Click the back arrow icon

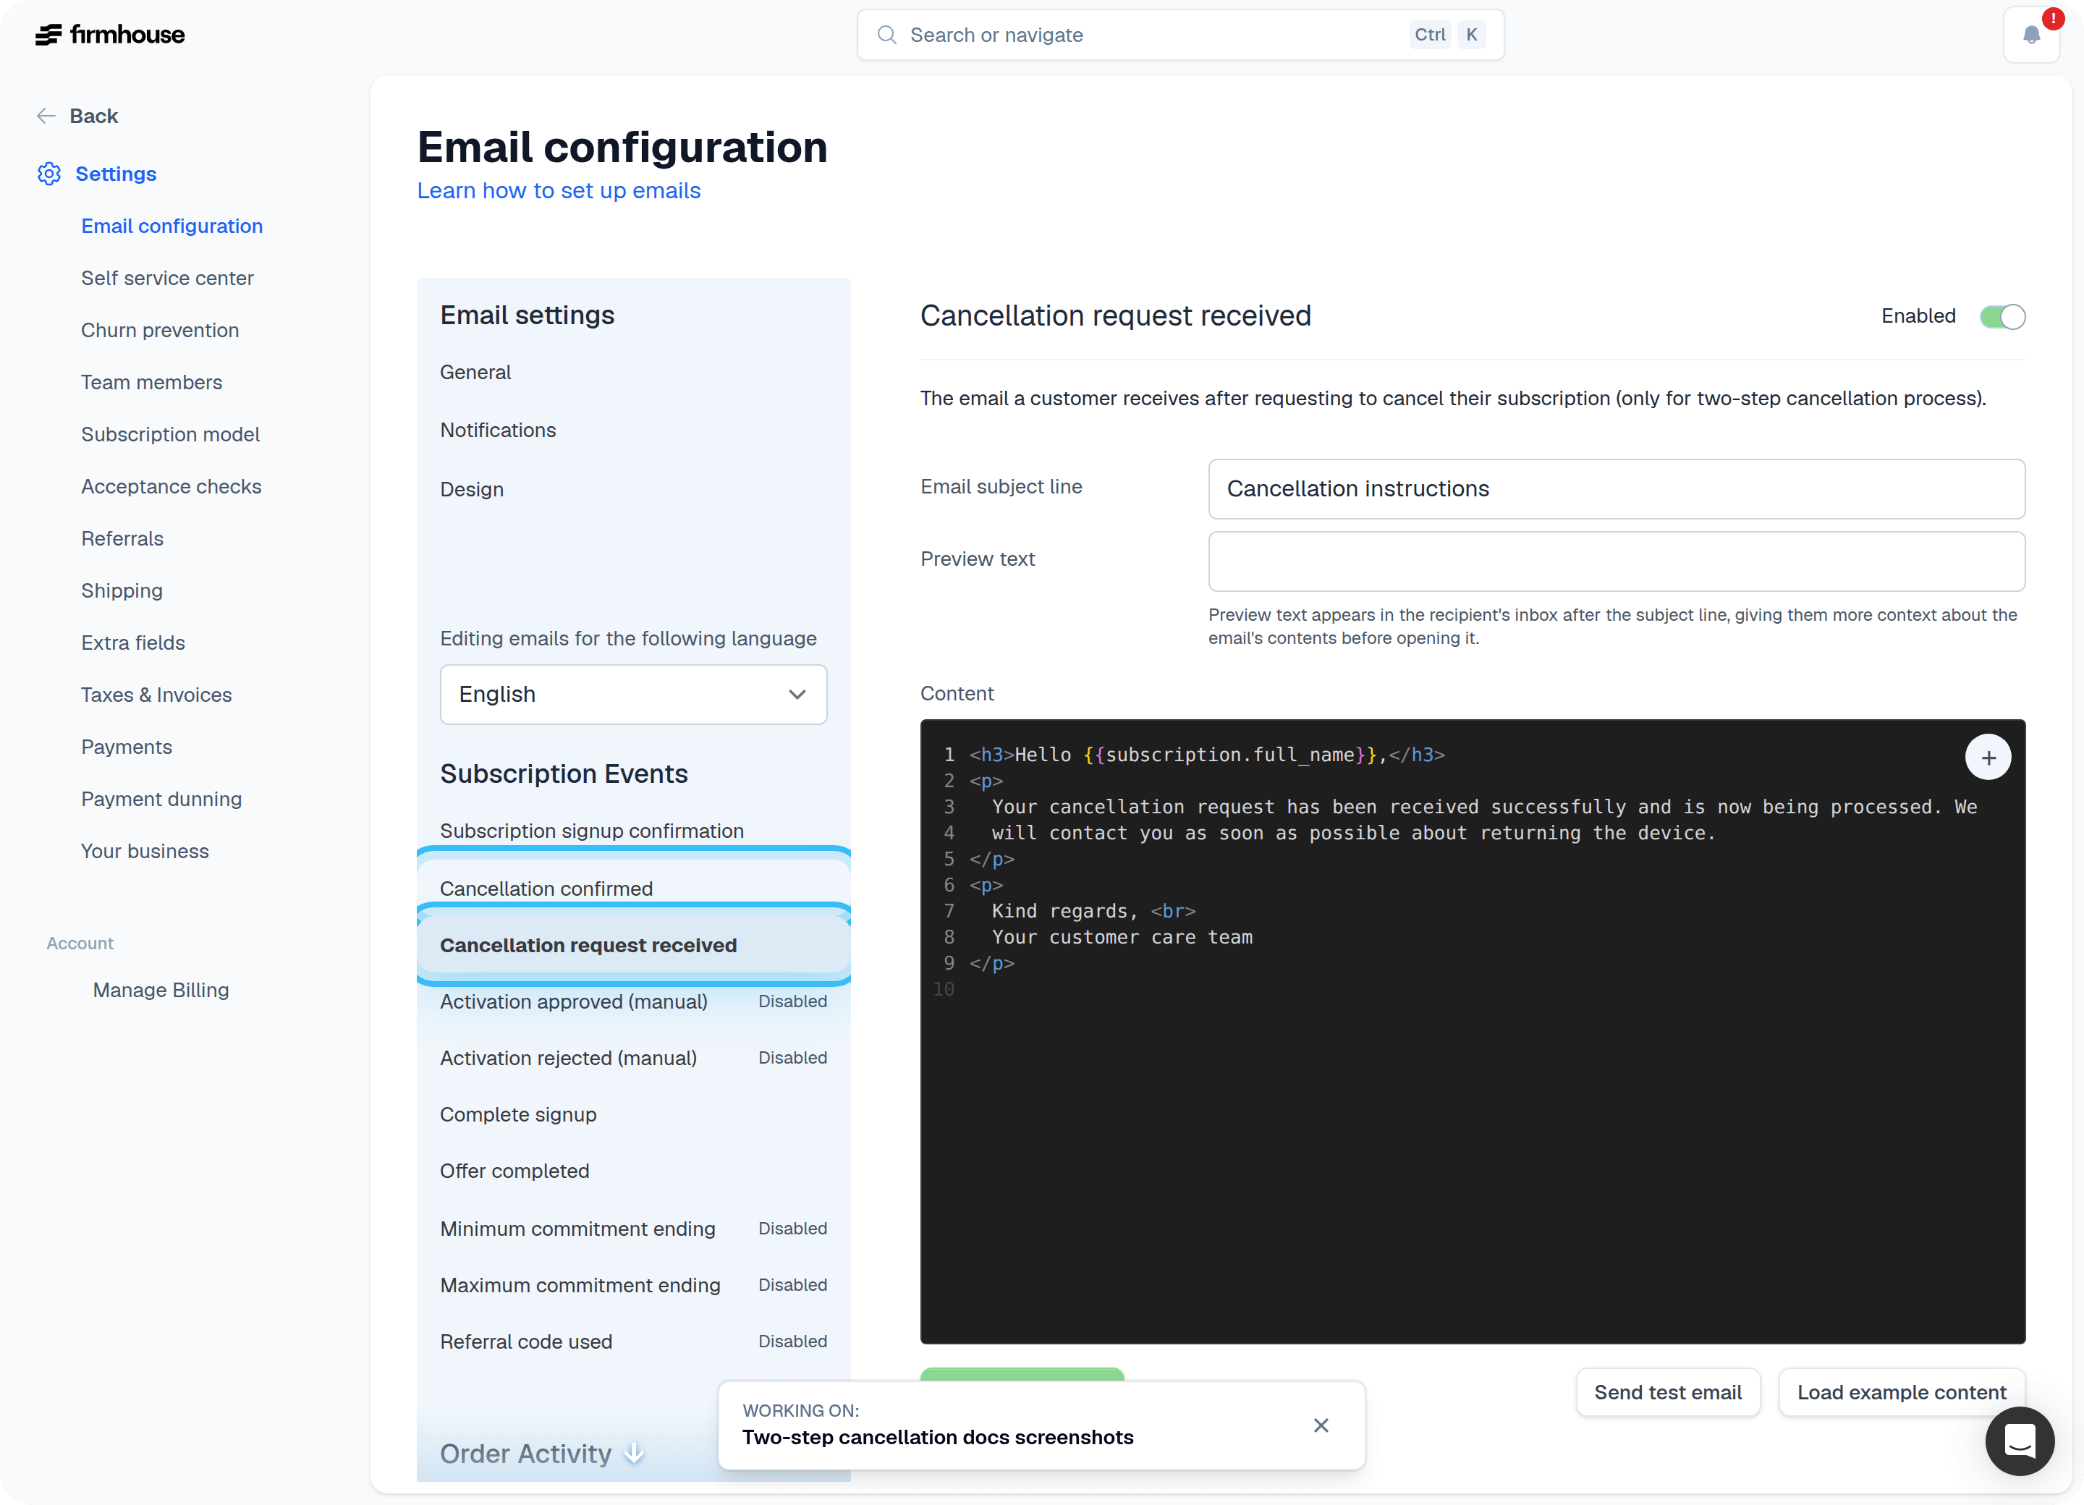(46, 116)
